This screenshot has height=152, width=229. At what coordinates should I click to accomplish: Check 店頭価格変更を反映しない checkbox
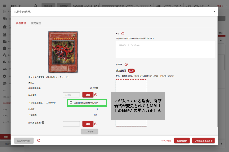(71, 102)
